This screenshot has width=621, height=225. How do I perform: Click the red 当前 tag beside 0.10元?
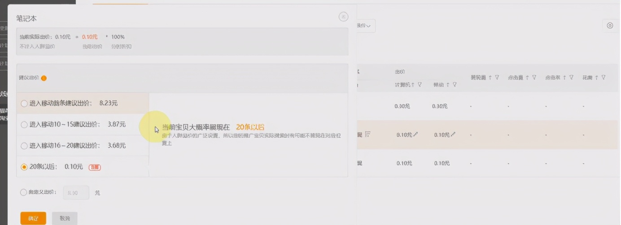(95, 167)
